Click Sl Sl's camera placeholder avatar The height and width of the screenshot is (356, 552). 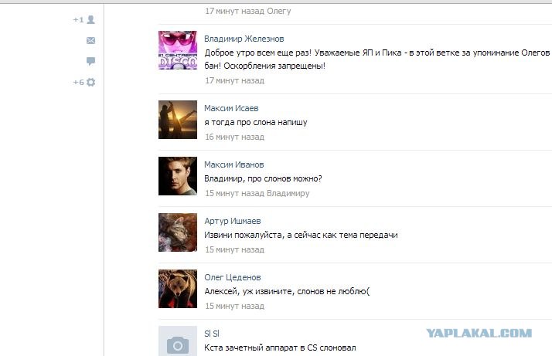(x=178, y=341)
